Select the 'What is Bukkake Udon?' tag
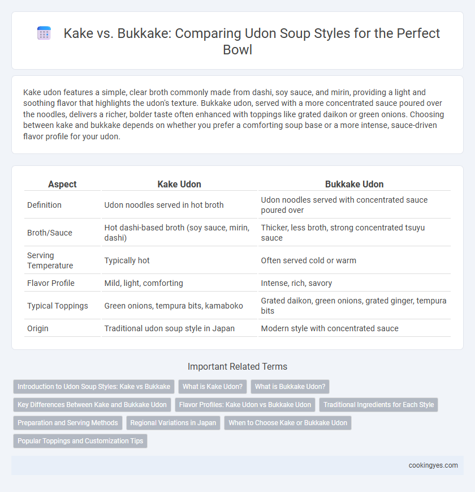 [x=290, y=387]
